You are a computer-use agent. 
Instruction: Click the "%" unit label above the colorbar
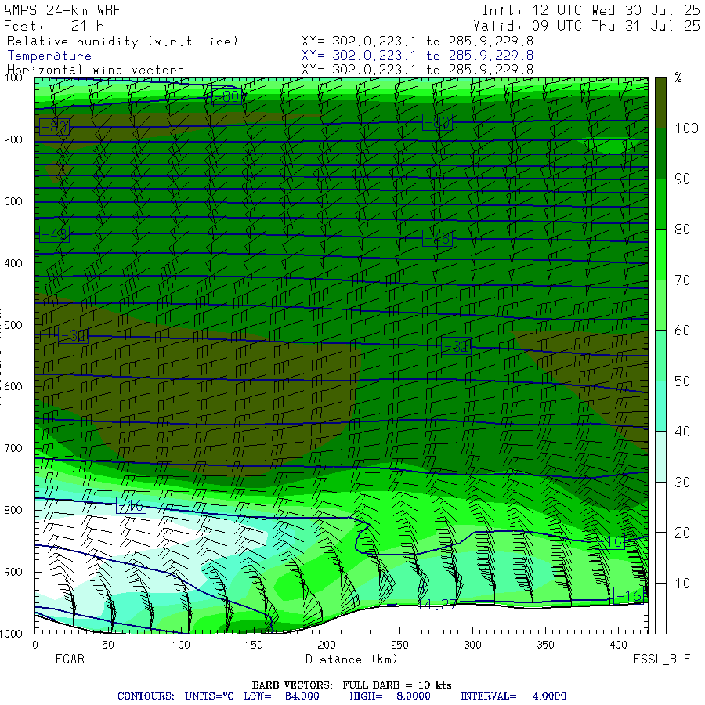[x=678, y=78]
